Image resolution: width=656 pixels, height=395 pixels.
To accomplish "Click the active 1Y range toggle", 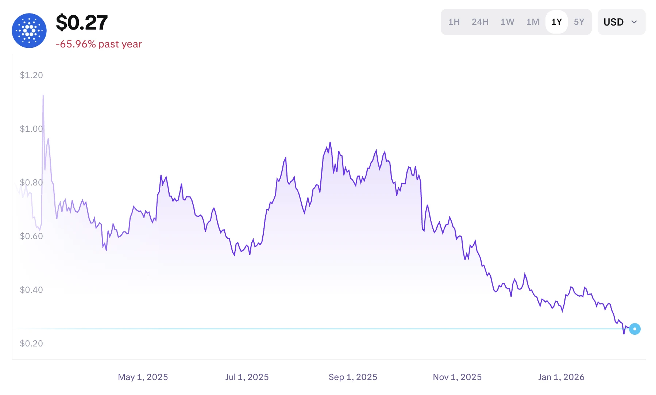I will pos(556,22).
